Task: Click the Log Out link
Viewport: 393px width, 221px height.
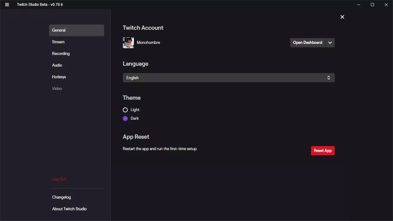Action: coord(59,179)
